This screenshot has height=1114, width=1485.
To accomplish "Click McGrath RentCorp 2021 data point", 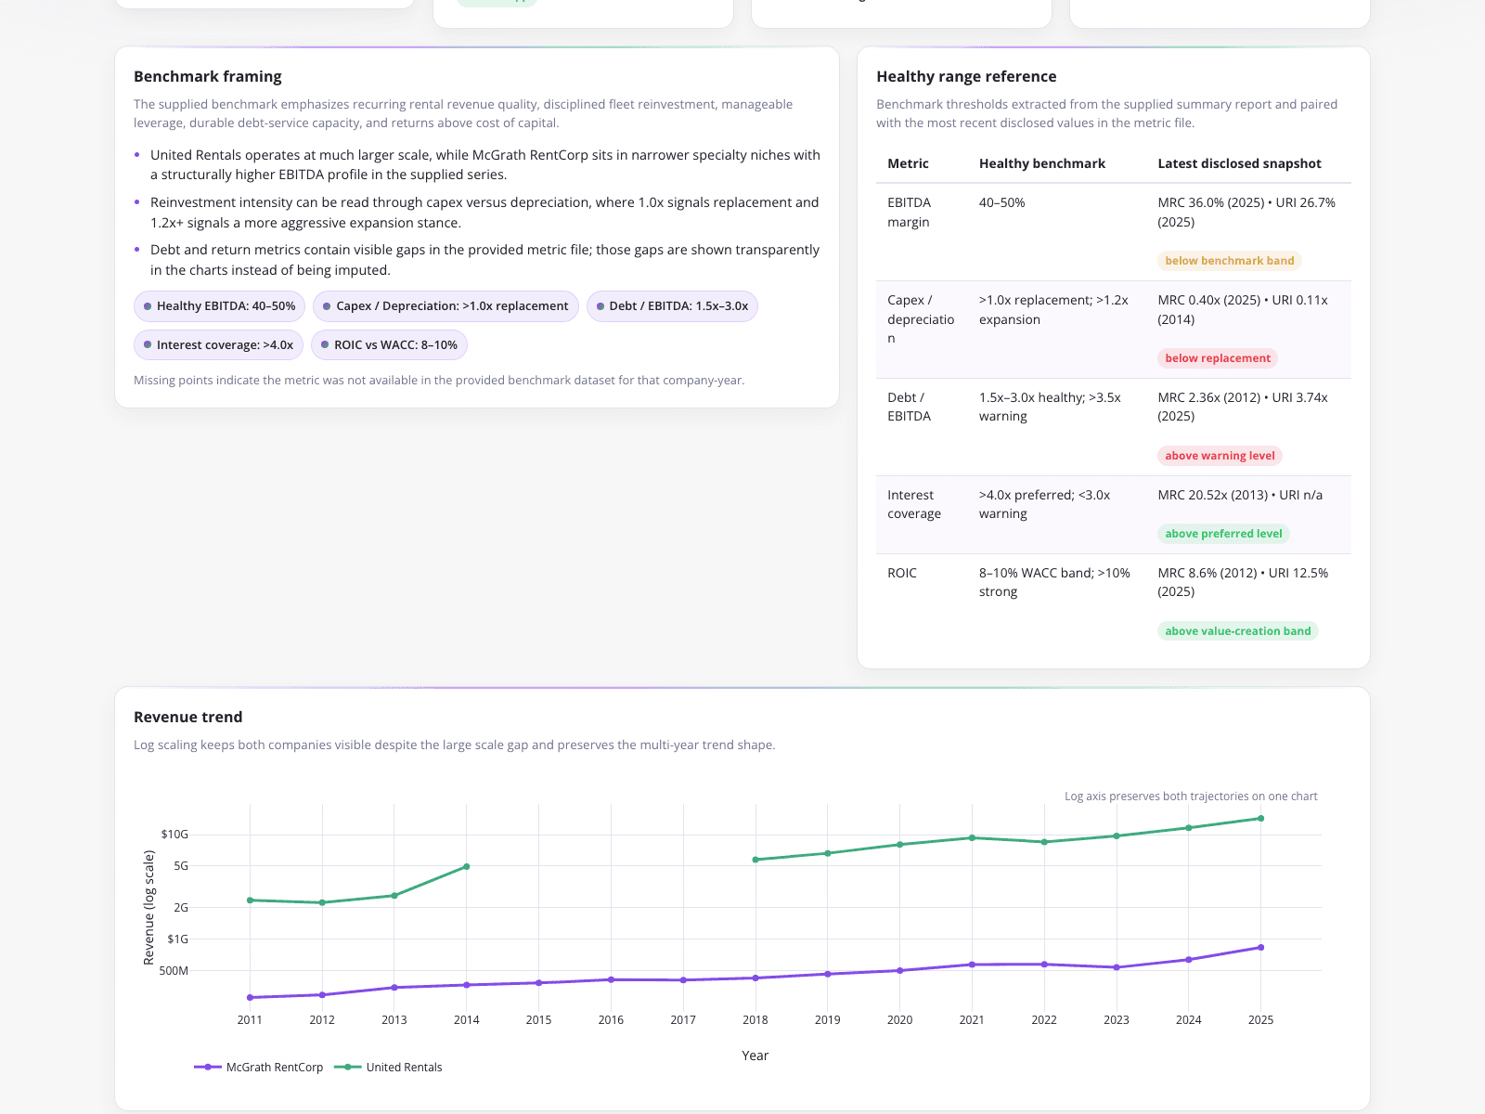I will [x=972, y=965].
